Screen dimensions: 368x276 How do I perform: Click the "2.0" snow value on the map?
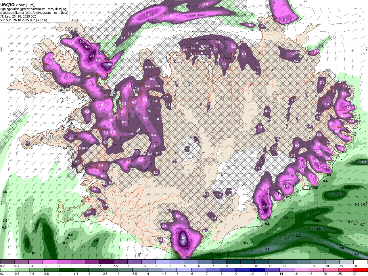pyautogui.click(x=326, y=168)
